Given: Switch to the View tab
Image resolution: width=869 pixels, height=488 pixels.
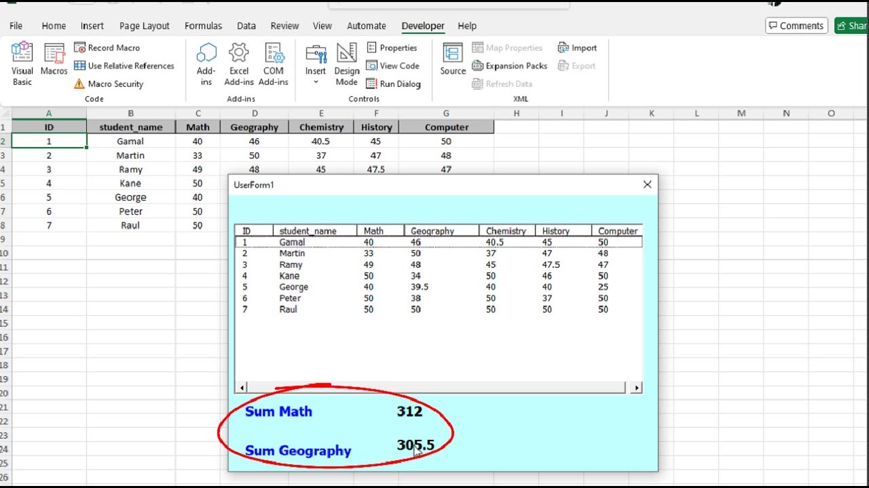Looking at the screenshot, I should [x=322, y=26].
